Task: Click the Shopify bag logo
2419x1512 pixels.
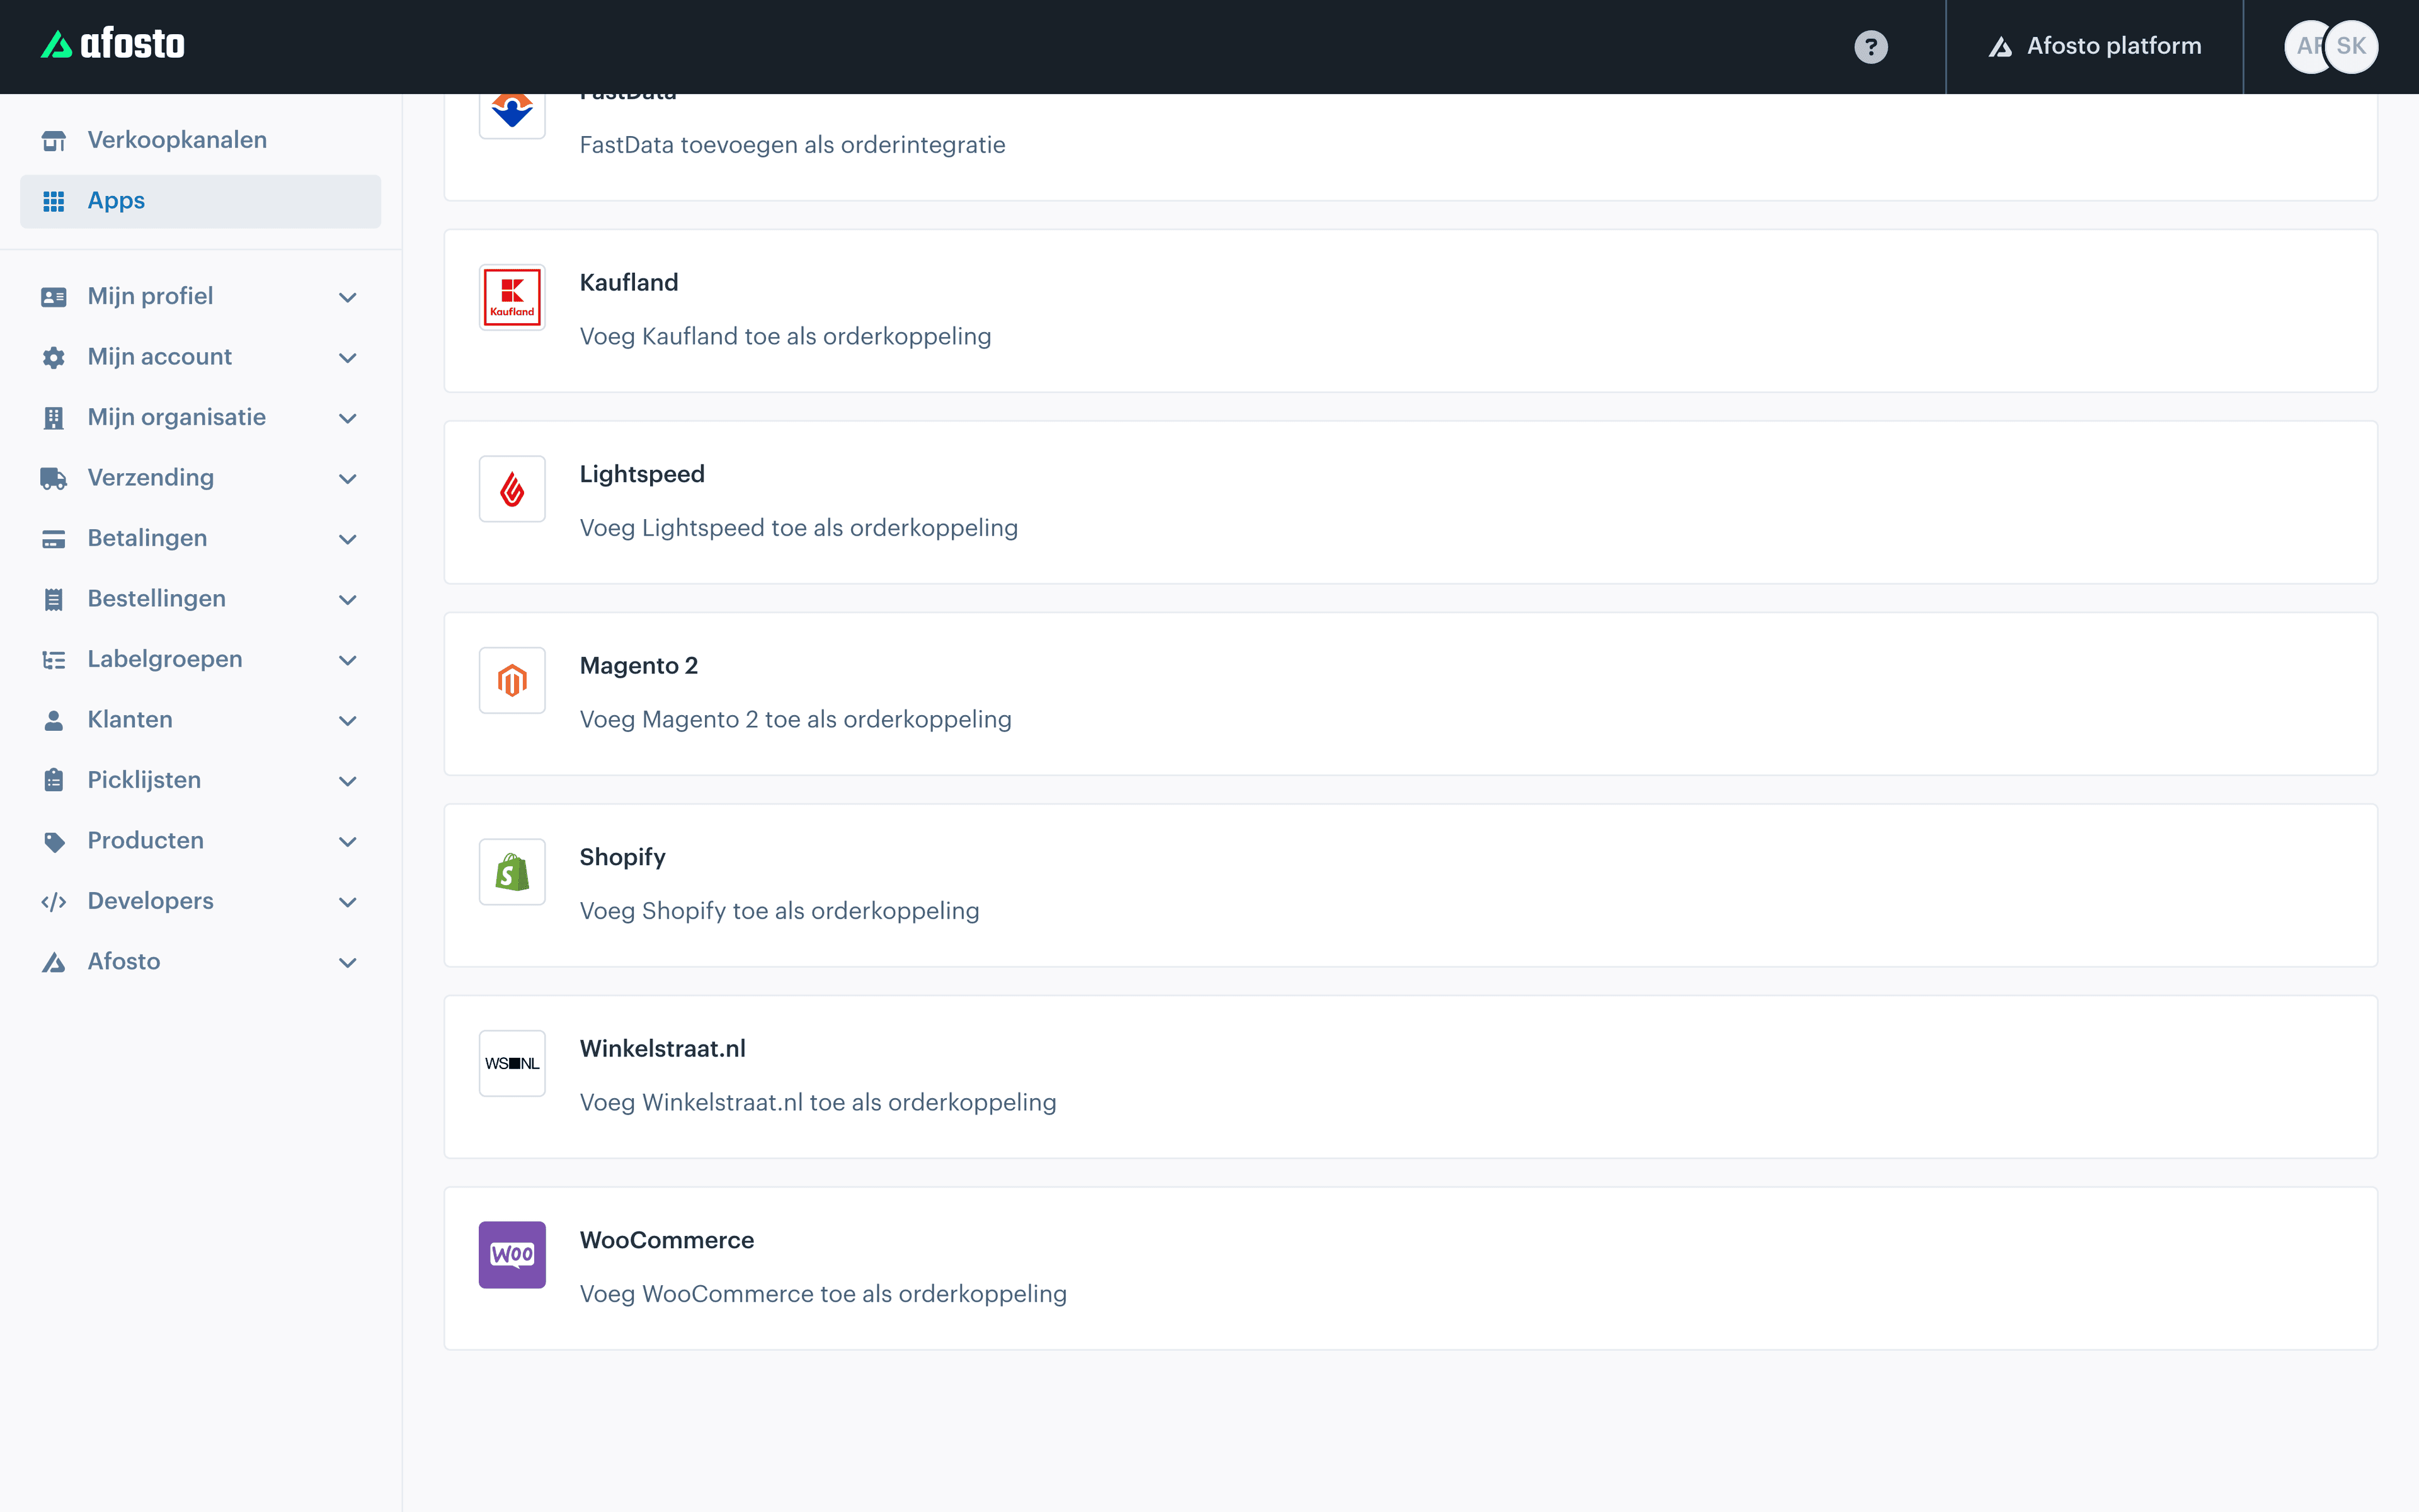Action: pos(512,872)
